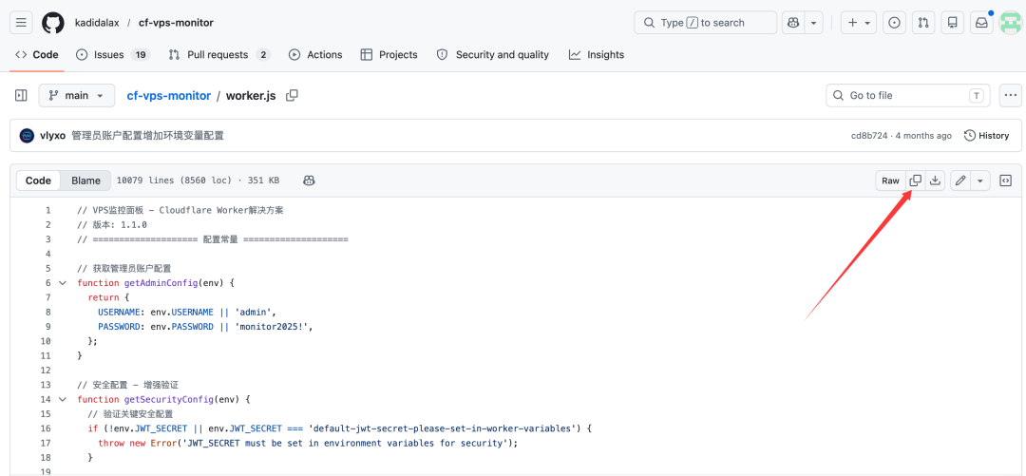Open the create new plus menu

click(859, 23)
